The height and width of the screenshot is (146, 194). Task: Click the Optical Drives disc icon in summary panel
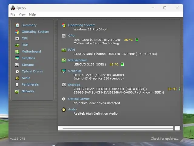pos(64,99)
